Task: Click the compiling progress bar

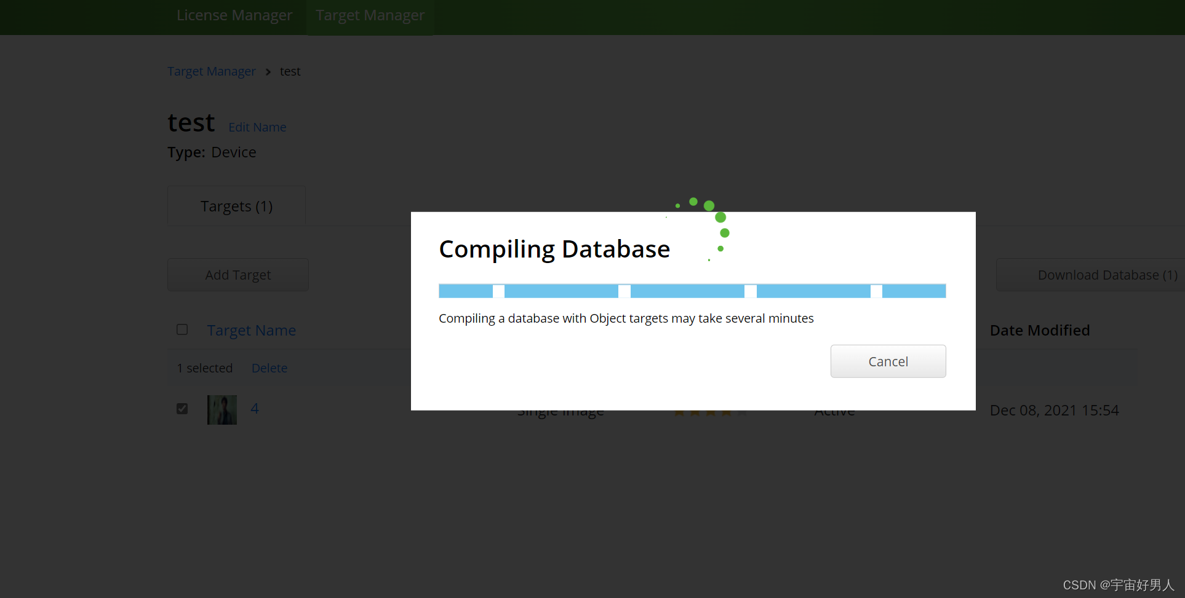Action: (x=692, y=291)
